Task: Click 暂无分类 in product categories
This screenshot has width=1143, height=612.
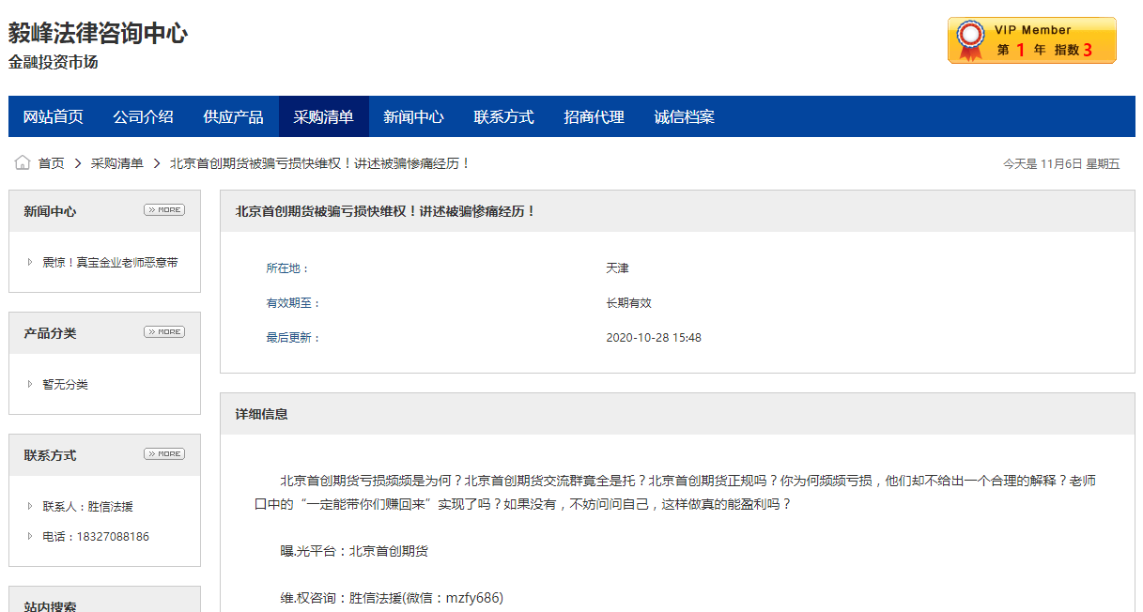Action: click(x=65, y=385)
